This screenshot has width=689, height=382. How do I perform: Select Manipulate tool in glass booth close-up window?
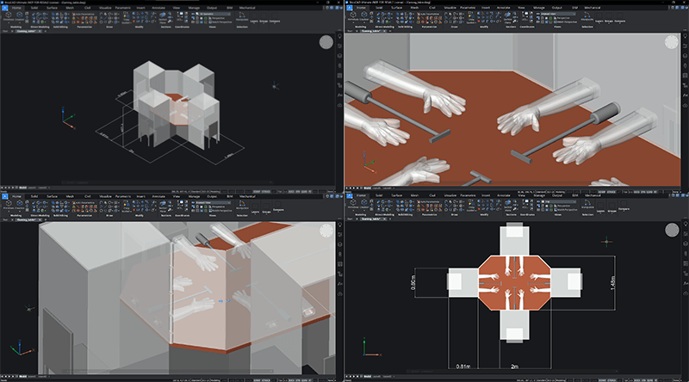pos(242,205)
